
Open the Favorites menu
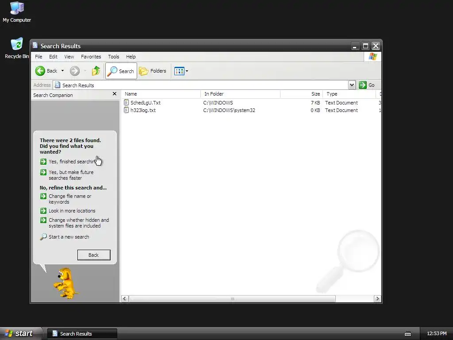pos(91,57)
